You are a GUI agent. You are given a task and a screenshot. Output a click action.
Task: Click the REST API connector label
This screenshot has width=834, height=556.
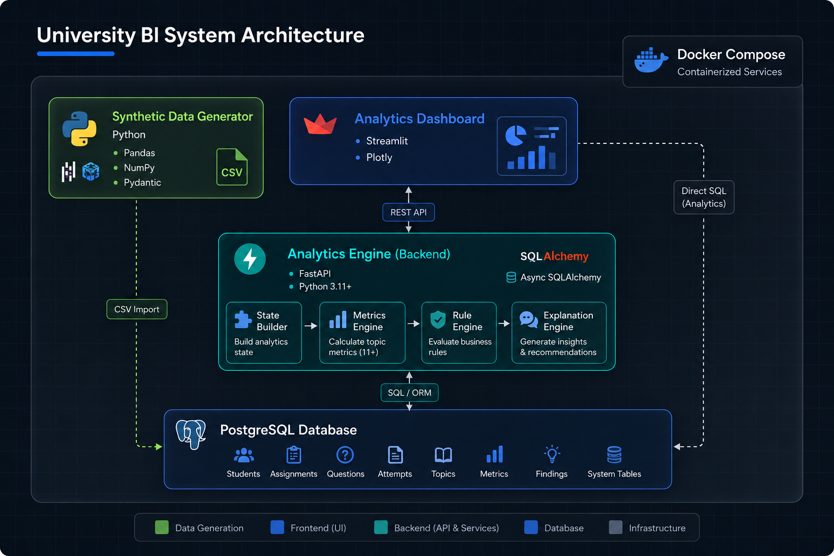tap(408, 212)
